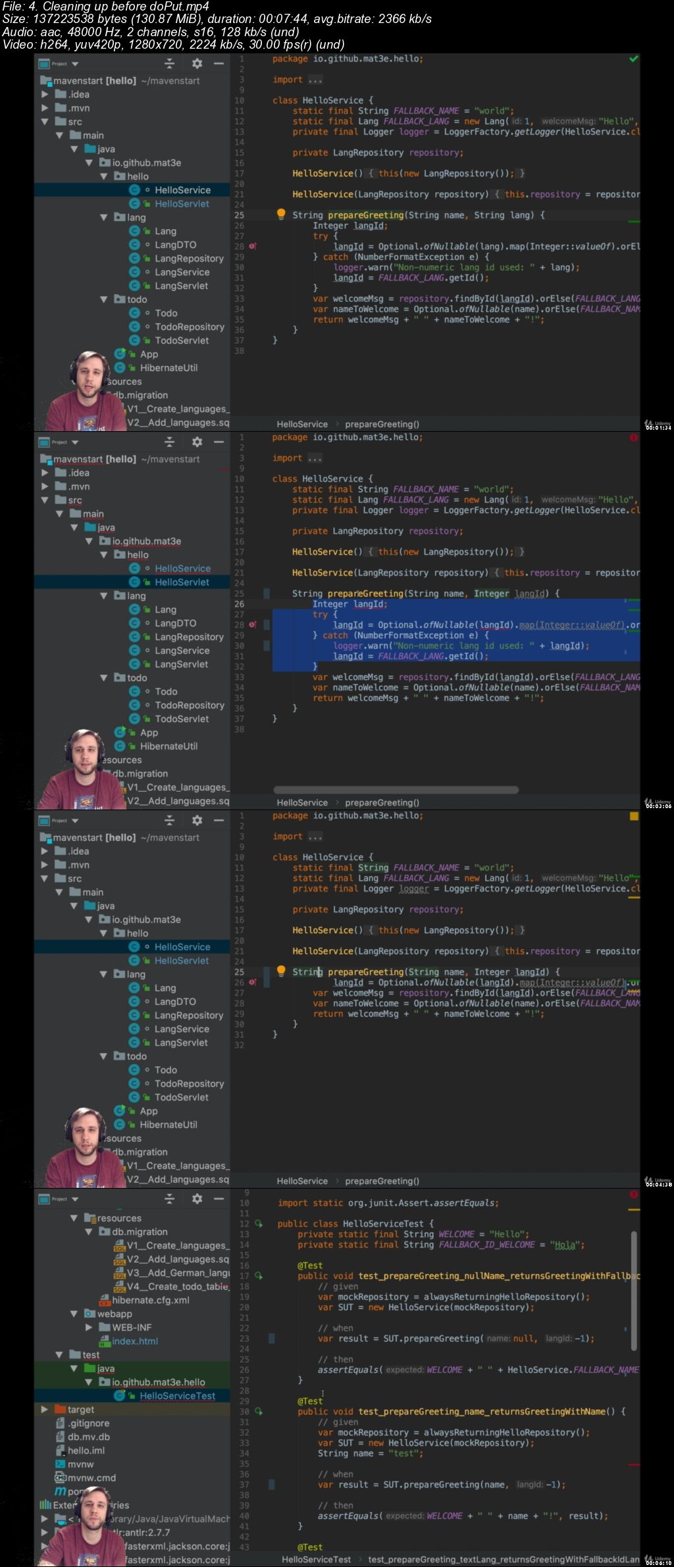This screenshot has height=1567, width=674.
Task: Collapse the webapp folder
Action: click(74, 1314)
